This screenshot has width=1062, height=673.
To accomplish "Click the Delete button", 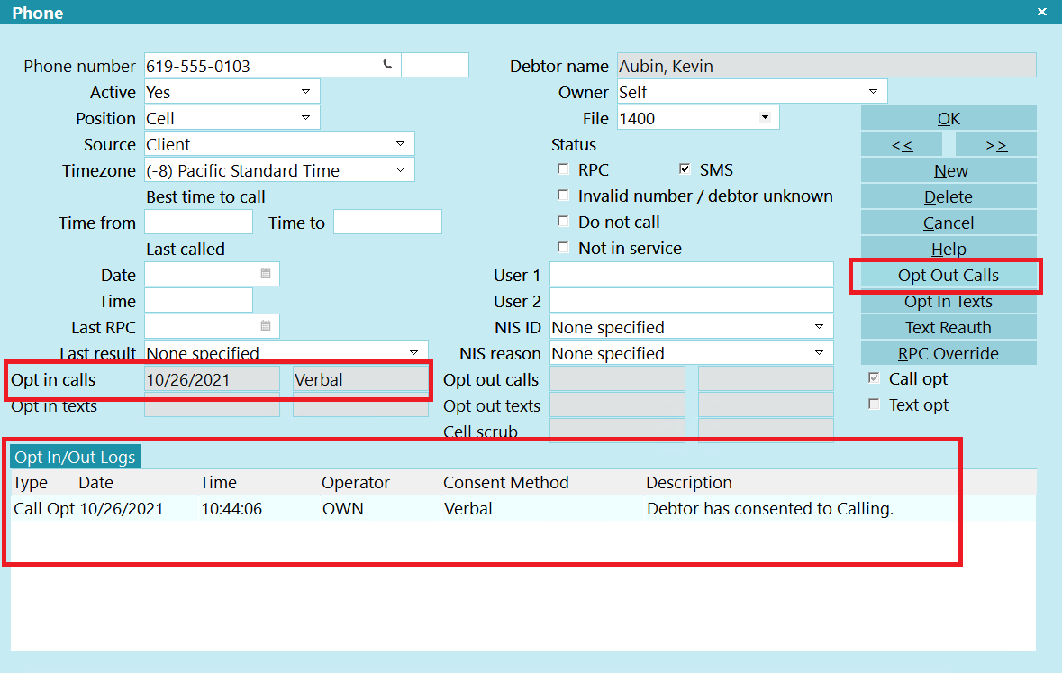I will click(949, 196).
